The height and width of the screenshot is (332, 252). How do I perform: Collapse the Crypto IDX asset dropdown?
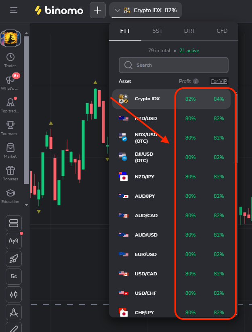(x=118, y=10)
